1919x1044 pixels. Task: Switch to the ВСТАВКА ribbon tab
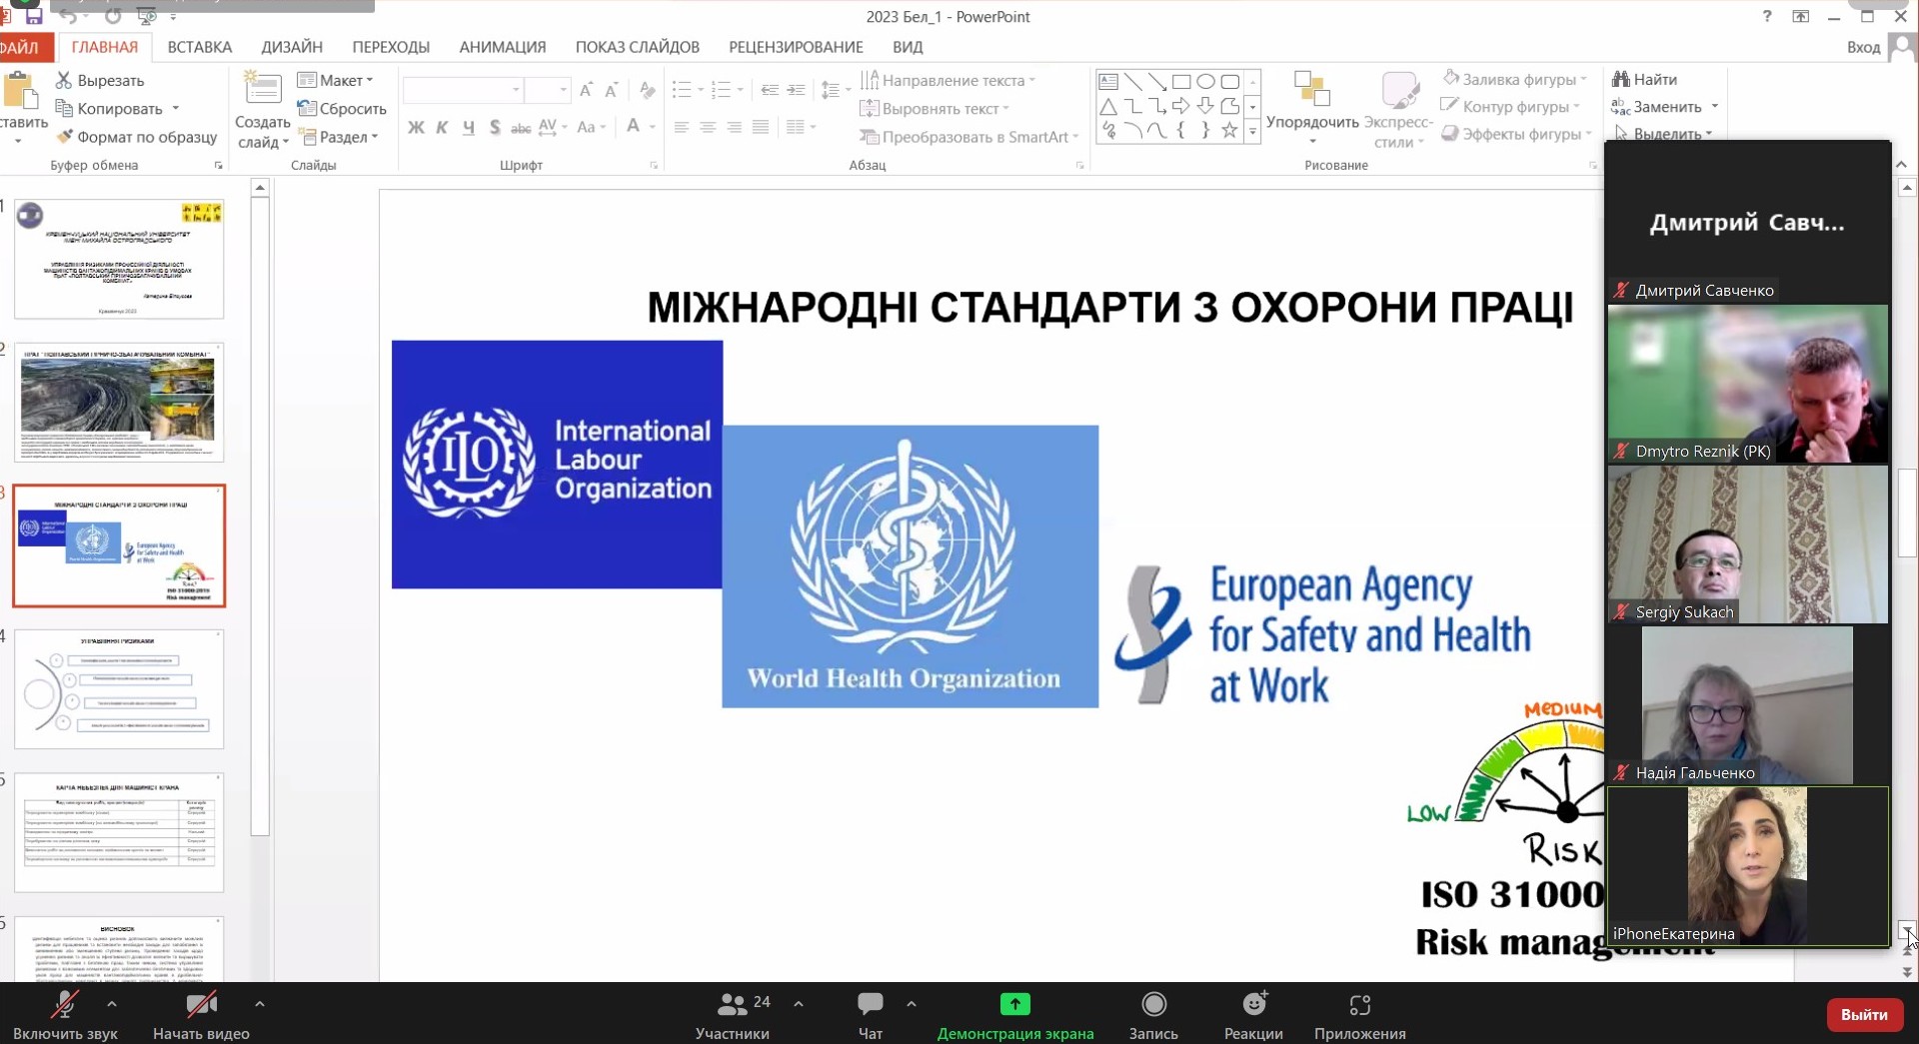point(200,47)
